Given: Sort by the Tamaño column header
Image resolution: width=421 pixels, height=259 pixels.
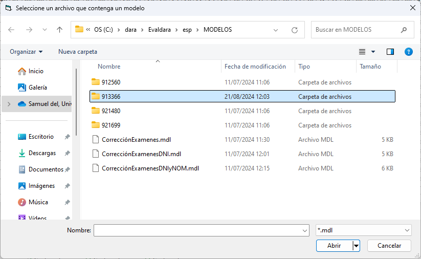Looking at the screenshot, I should (x=370, y=67).
